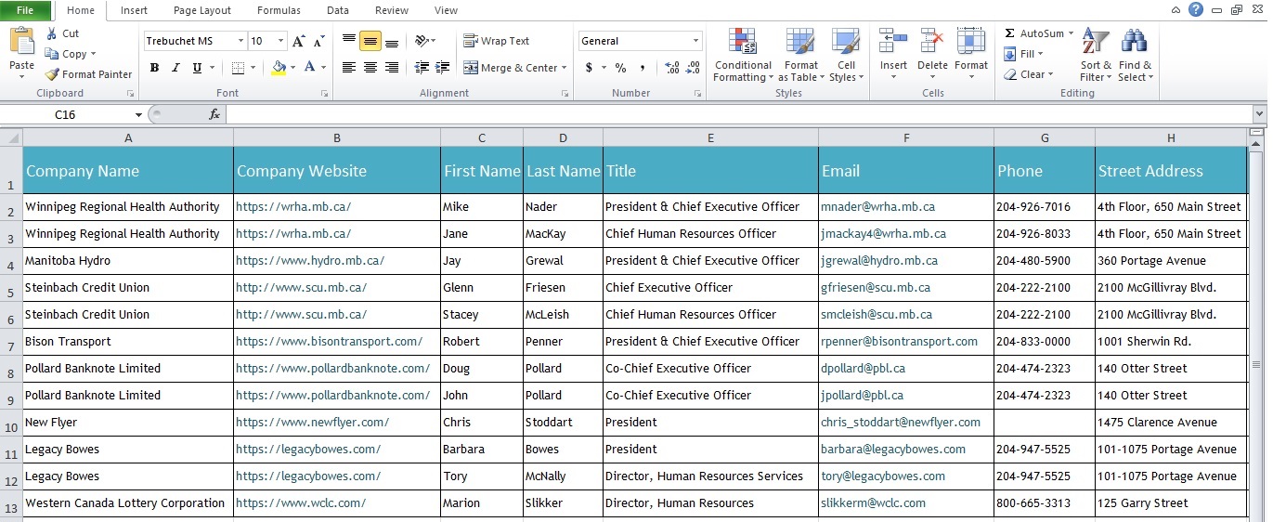
Task: Expand the Fill dropdown in Editing
Action: pos(1040,54)
